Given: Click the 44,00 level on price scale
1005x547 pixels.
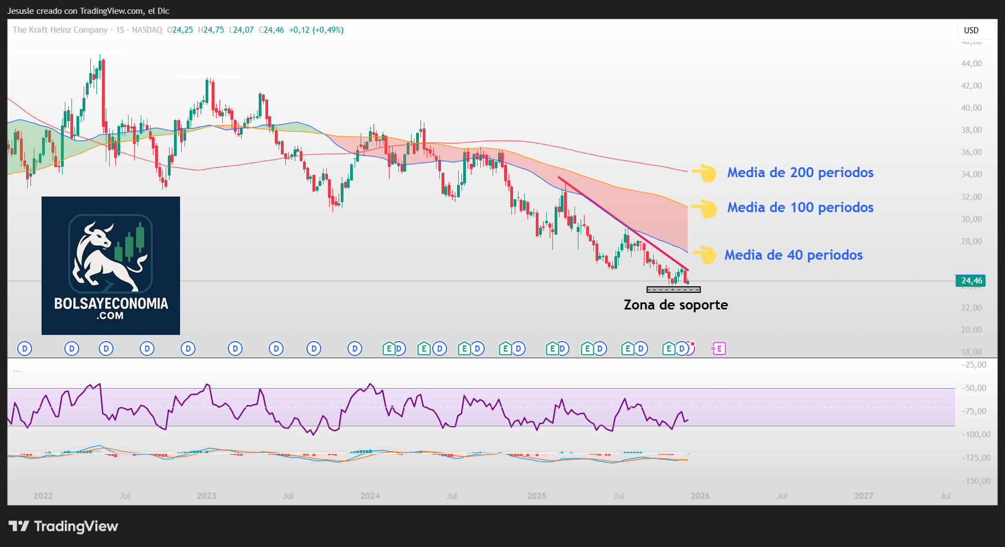Looking at the screenshot, I should [x=971, y=64].
